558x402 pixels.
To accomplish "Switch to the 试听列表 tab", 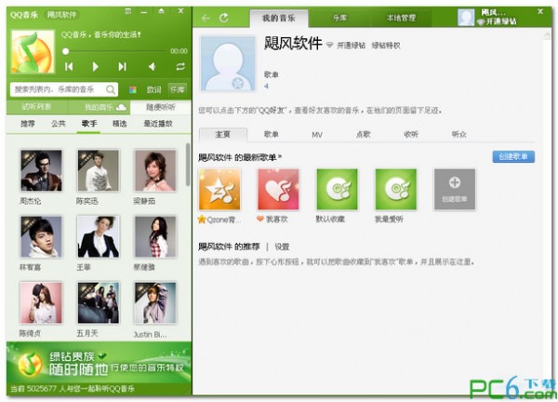I will (x=36, y=107).
